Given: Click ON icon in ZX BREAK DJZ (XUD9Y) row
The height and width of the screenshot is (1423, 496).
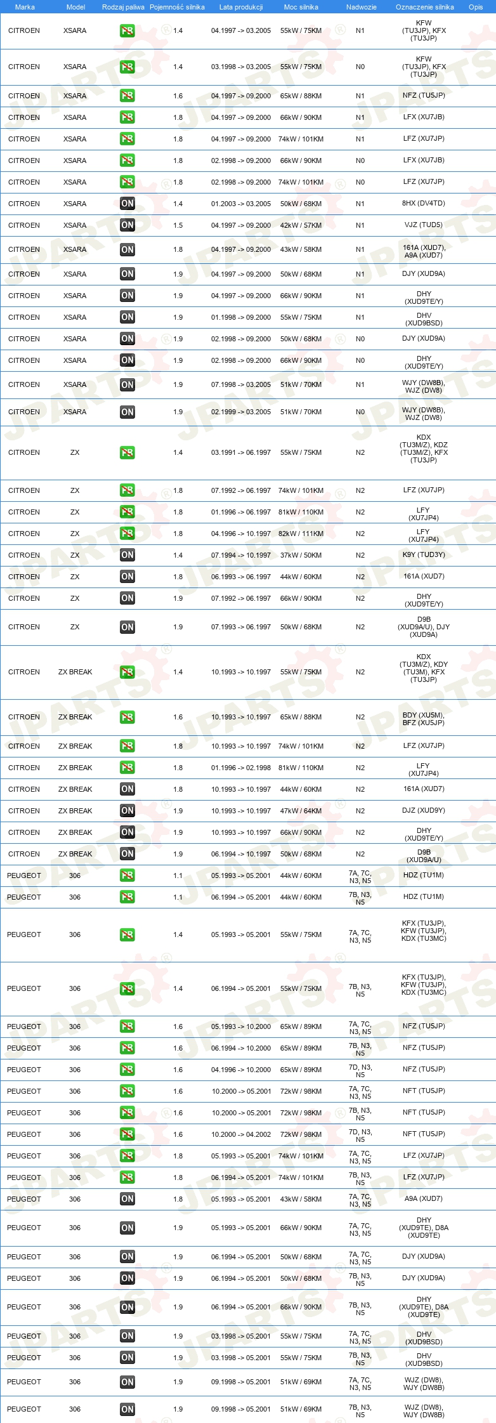Looking at the screenshot, I should (127, 811).
